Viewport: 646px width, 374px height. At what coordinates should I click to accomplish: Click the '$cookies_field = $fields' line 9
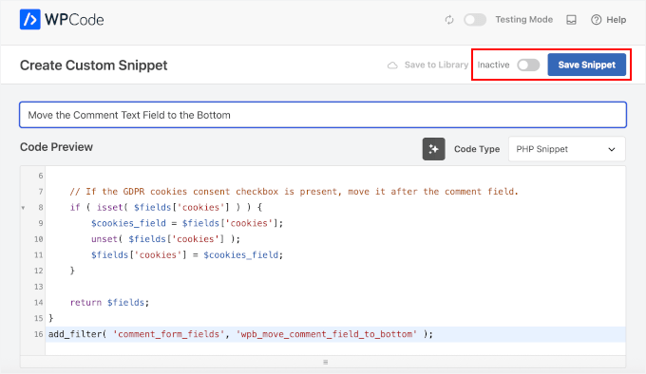[x=187, y=223]
